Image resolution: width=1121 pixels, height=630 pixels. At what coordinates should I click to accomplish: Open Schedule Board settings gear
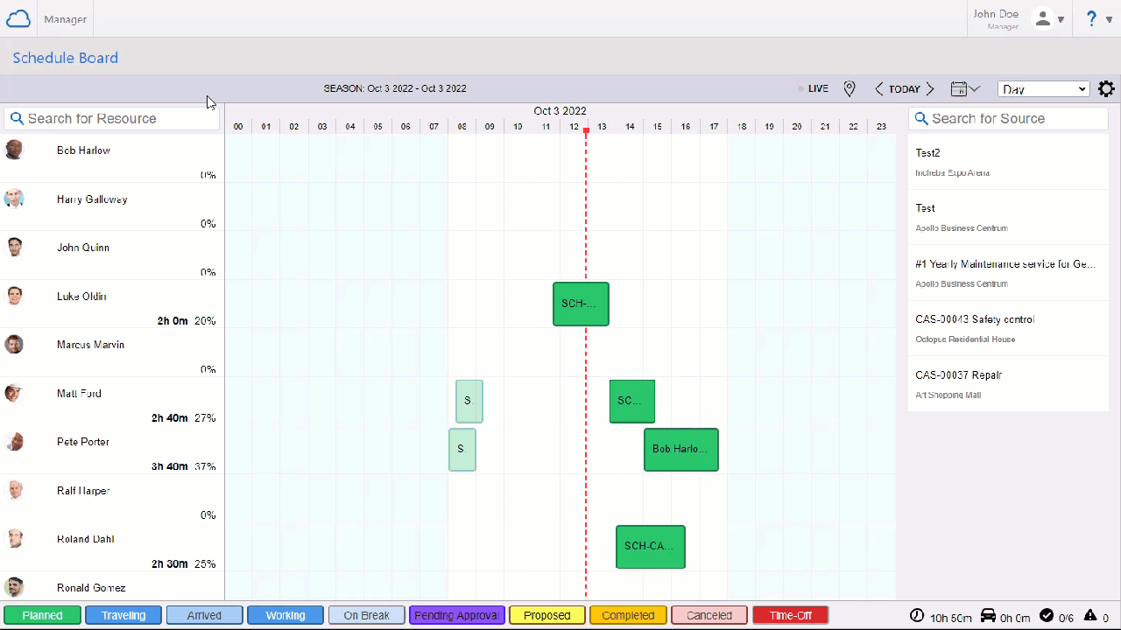tap(1106, 88)
